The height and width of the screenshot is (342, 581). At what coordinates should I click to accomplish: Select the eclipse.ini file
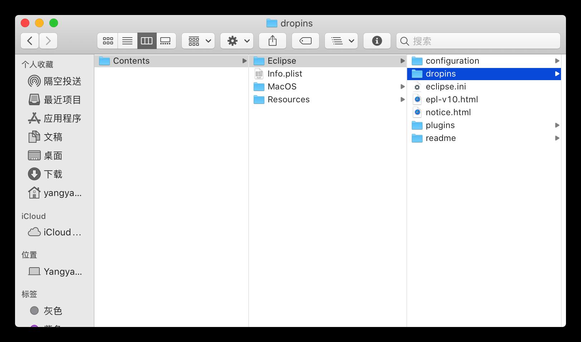pyautogui.click(x=484, y=87)
